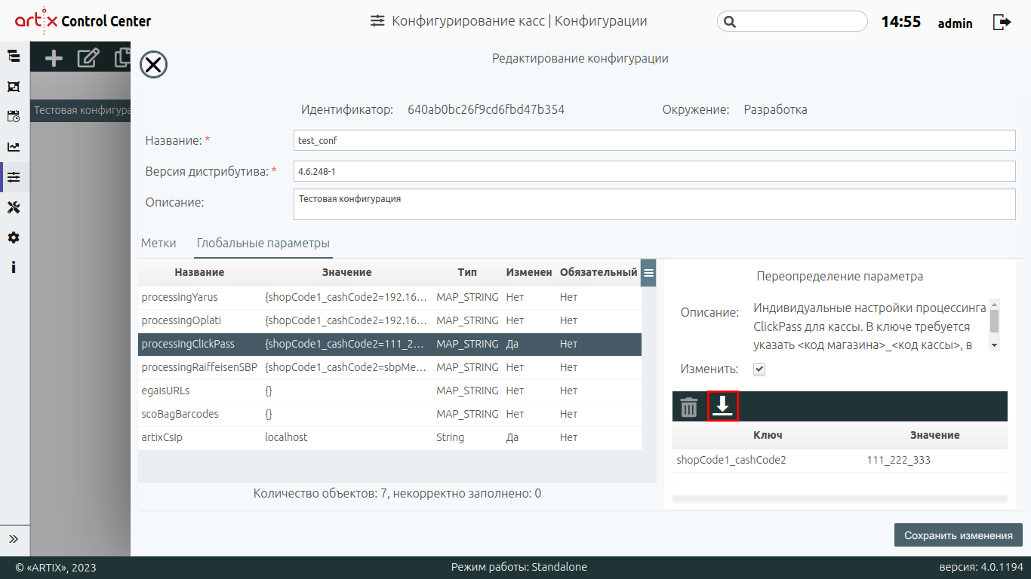Click the admin user label
This screenshot has width=1031, height=579.
tap(956, 23)
